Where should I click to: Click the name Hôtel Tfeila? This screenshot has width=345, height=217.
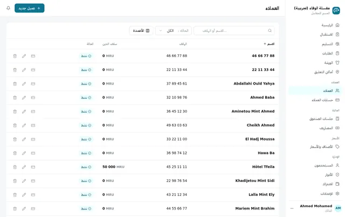click(264, 167)
